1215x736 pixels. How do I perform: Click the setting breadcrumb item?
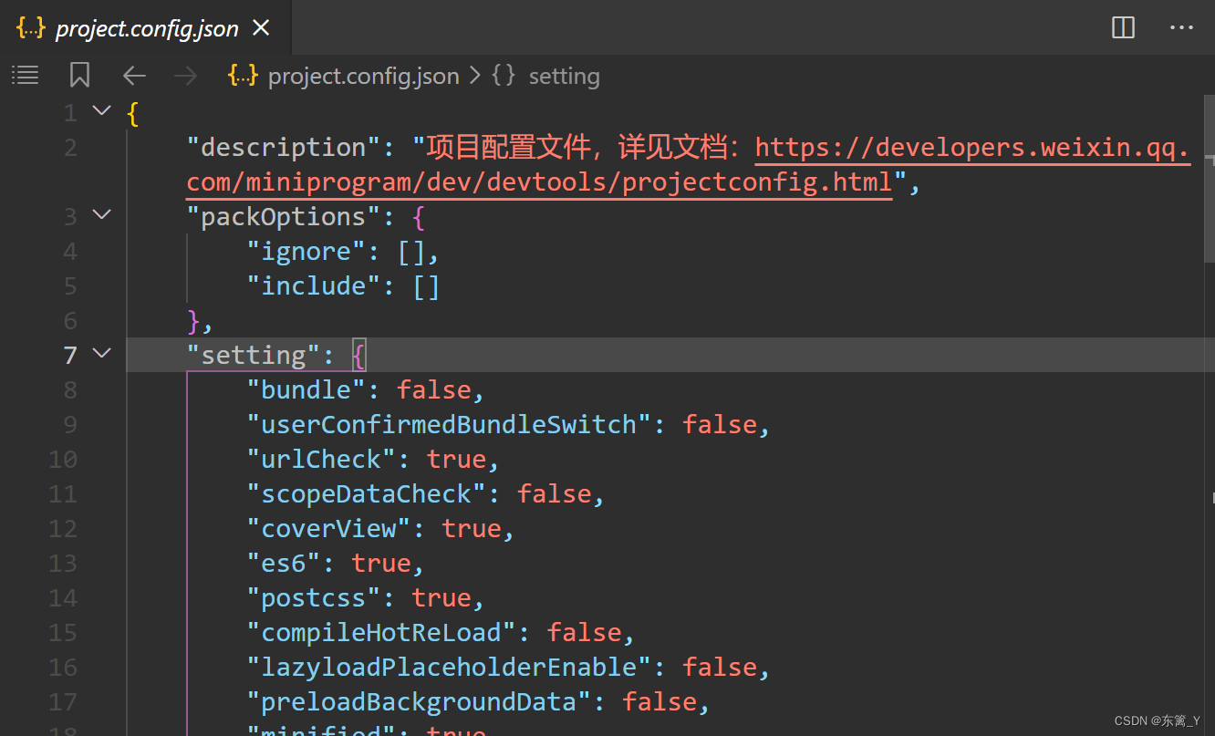click(x=564, y=76)
